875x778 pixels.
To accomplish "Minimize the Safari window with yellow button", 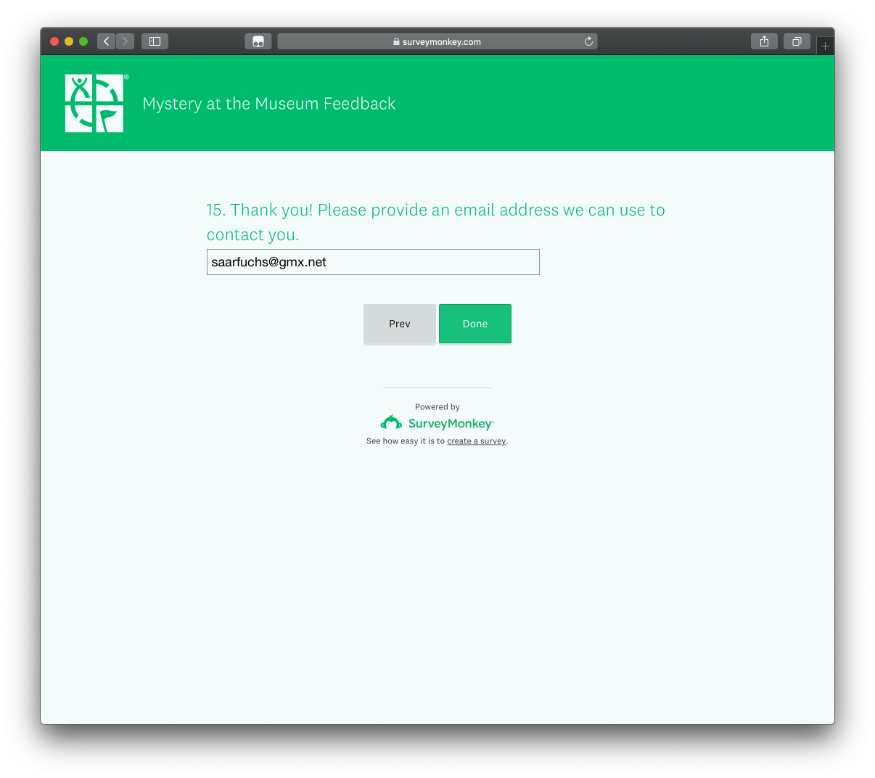I will coord(69,41).
